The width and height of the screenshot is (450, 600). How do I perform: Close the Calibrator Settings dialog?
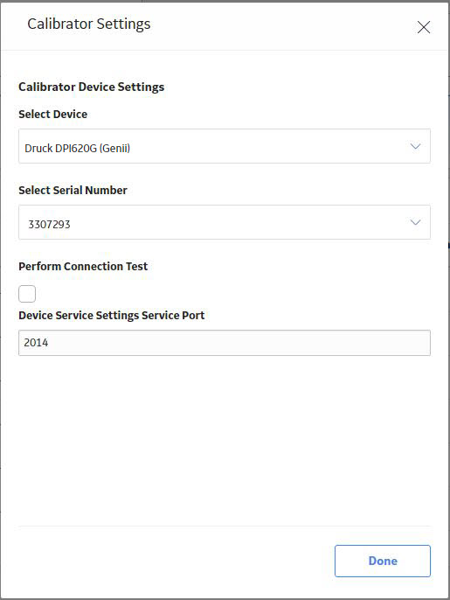click(424, 27)
